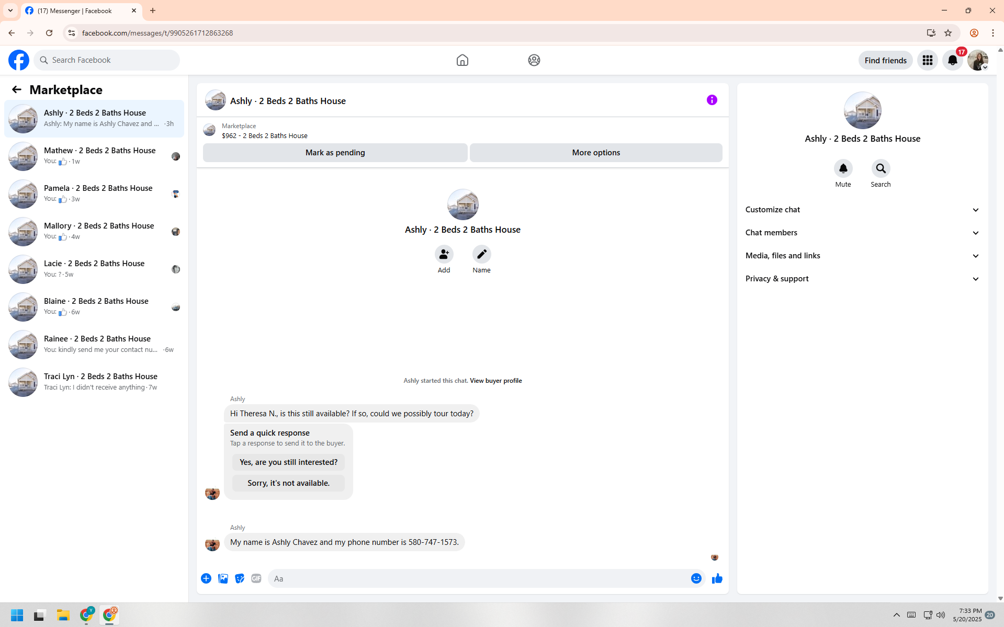Open more actions plus icon in composer
Image resolution: width=1004 pixels, height=627 pixels.
point(206,578)
